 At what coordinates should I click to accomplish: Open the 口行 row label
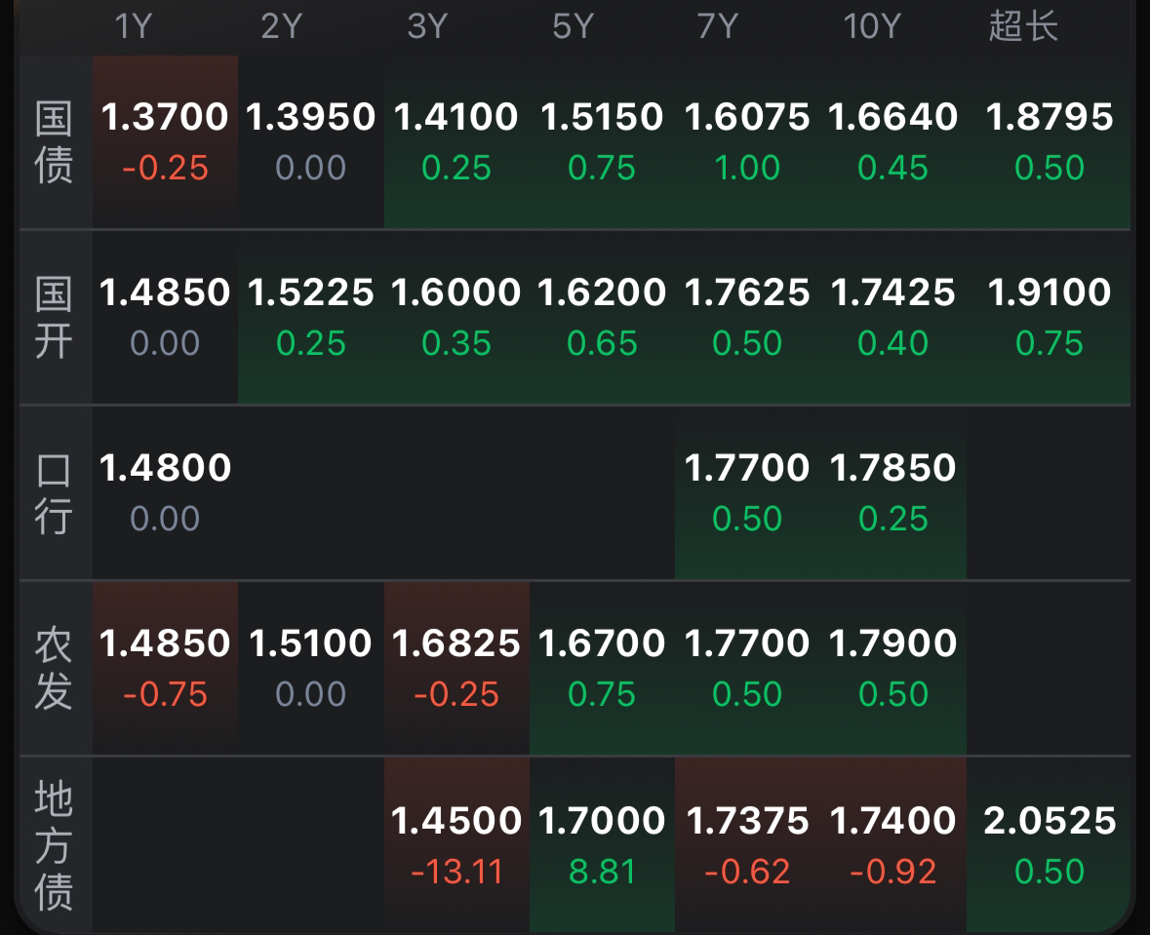point(55,493)
